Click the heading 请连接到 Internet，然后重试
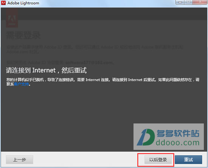This screenshot has height=168, width=208. click(x=46, y=70)
